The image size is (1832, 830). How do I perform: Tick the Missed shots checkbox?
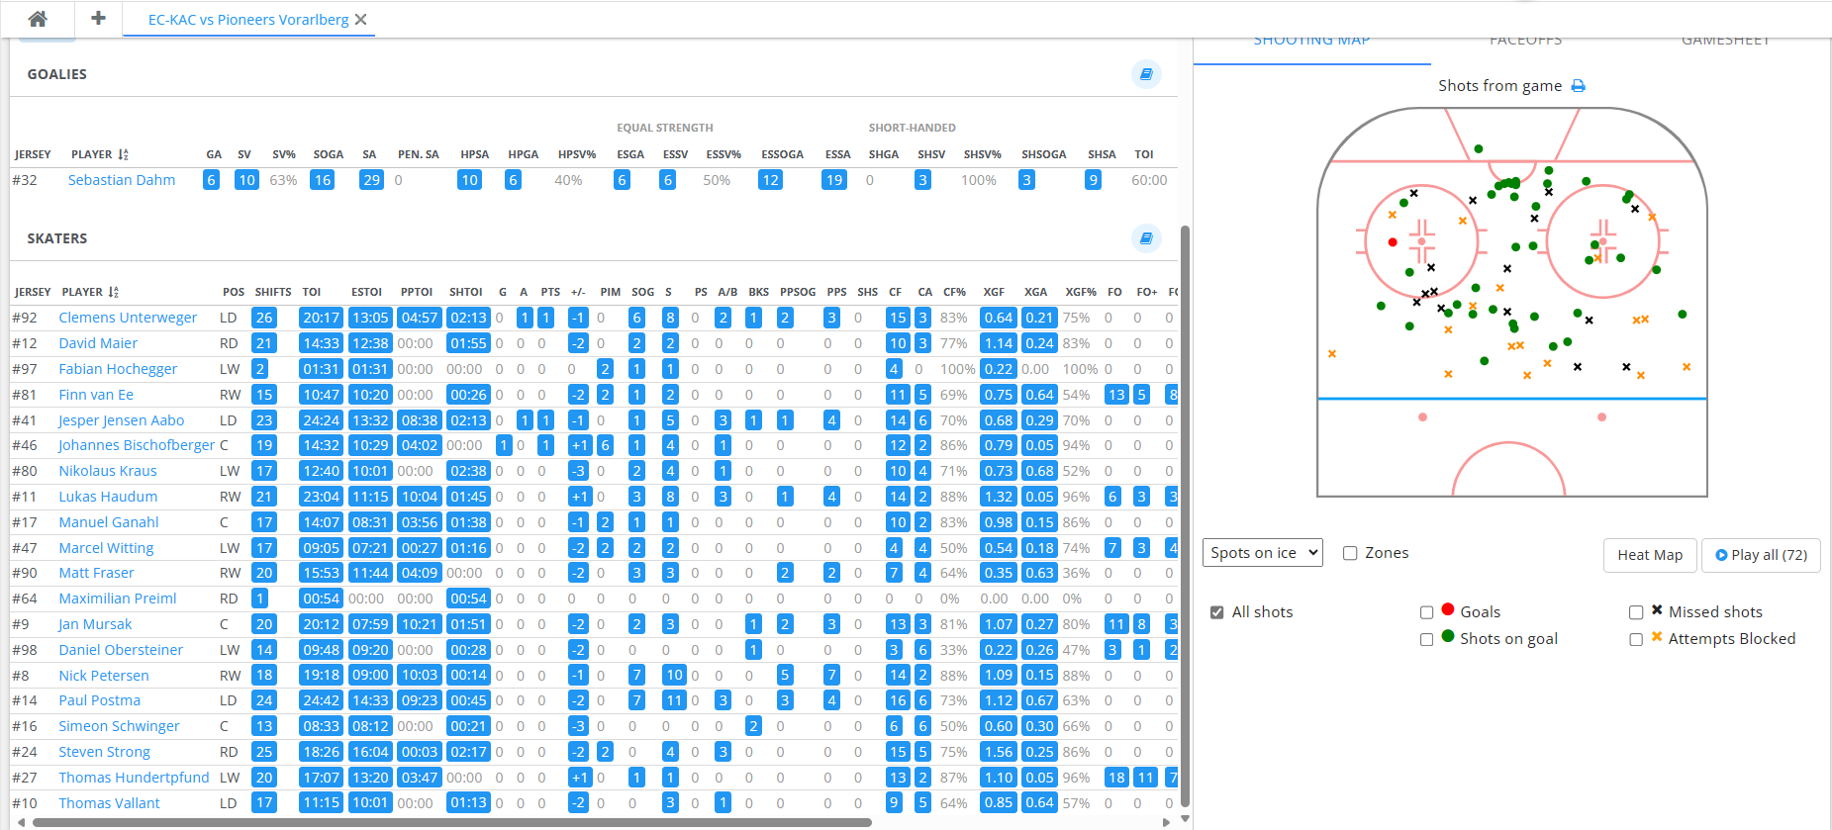pos(1636,612)
